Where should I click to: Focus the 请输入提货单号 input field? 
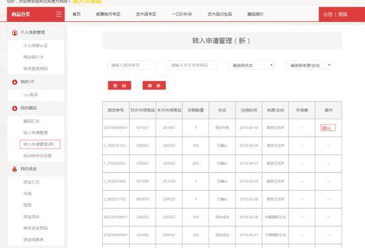[132, 66]
